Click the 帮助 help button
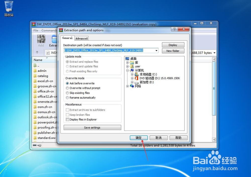This screenshot has height=177, width=251. [178, 138]
